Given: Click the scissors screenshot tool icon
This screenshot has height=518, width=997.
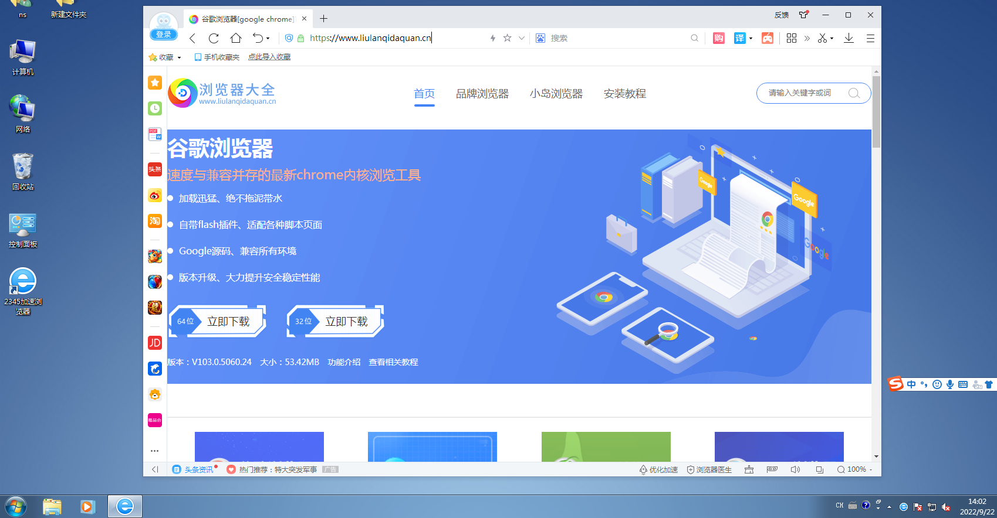Looking at the screenshot, I should click(x=823, y=38).
